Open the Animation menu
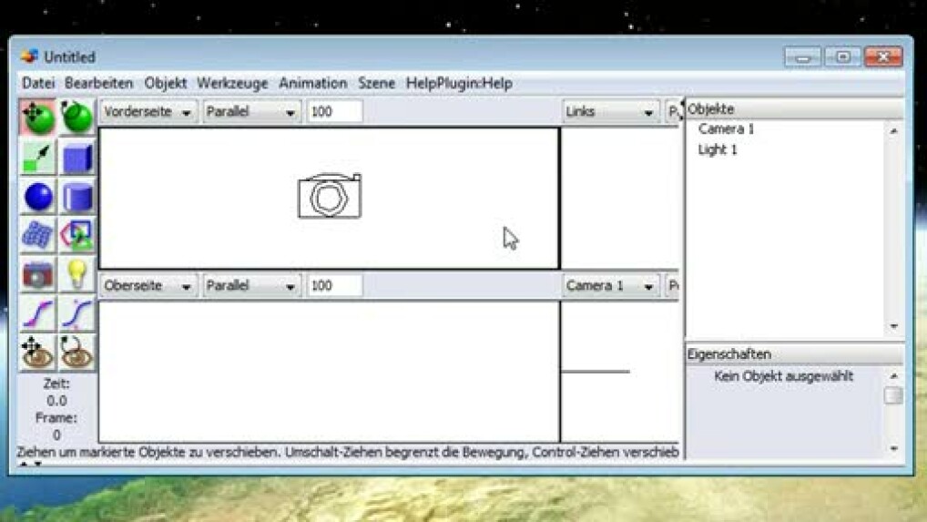This screenshot has height=522, width=927. [x=312, y=83]
